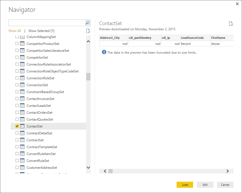Check the ContactLeadsSet checkbox
Image resolution: width=242 pixels, height=193 pixels.
pyautogui.click(x=17, y=106)
